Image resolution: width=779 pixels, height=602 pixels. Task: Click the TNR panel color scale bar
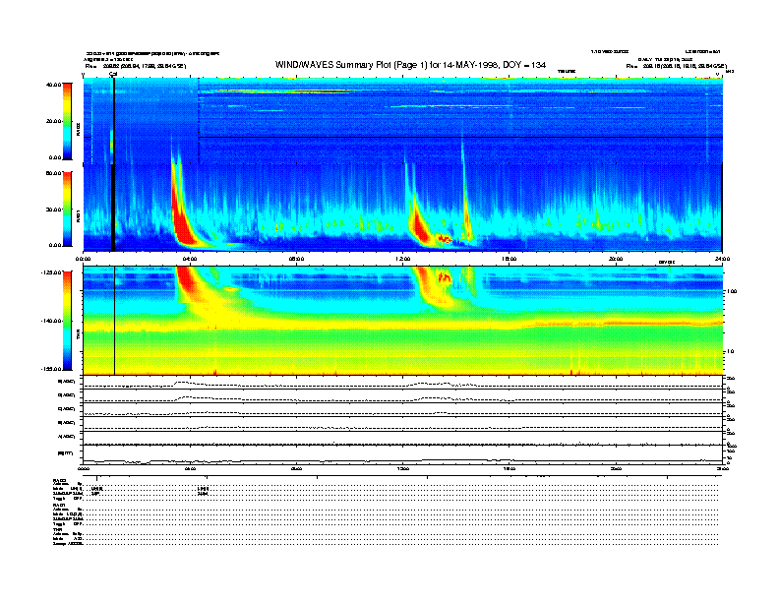tap(67, 321)
